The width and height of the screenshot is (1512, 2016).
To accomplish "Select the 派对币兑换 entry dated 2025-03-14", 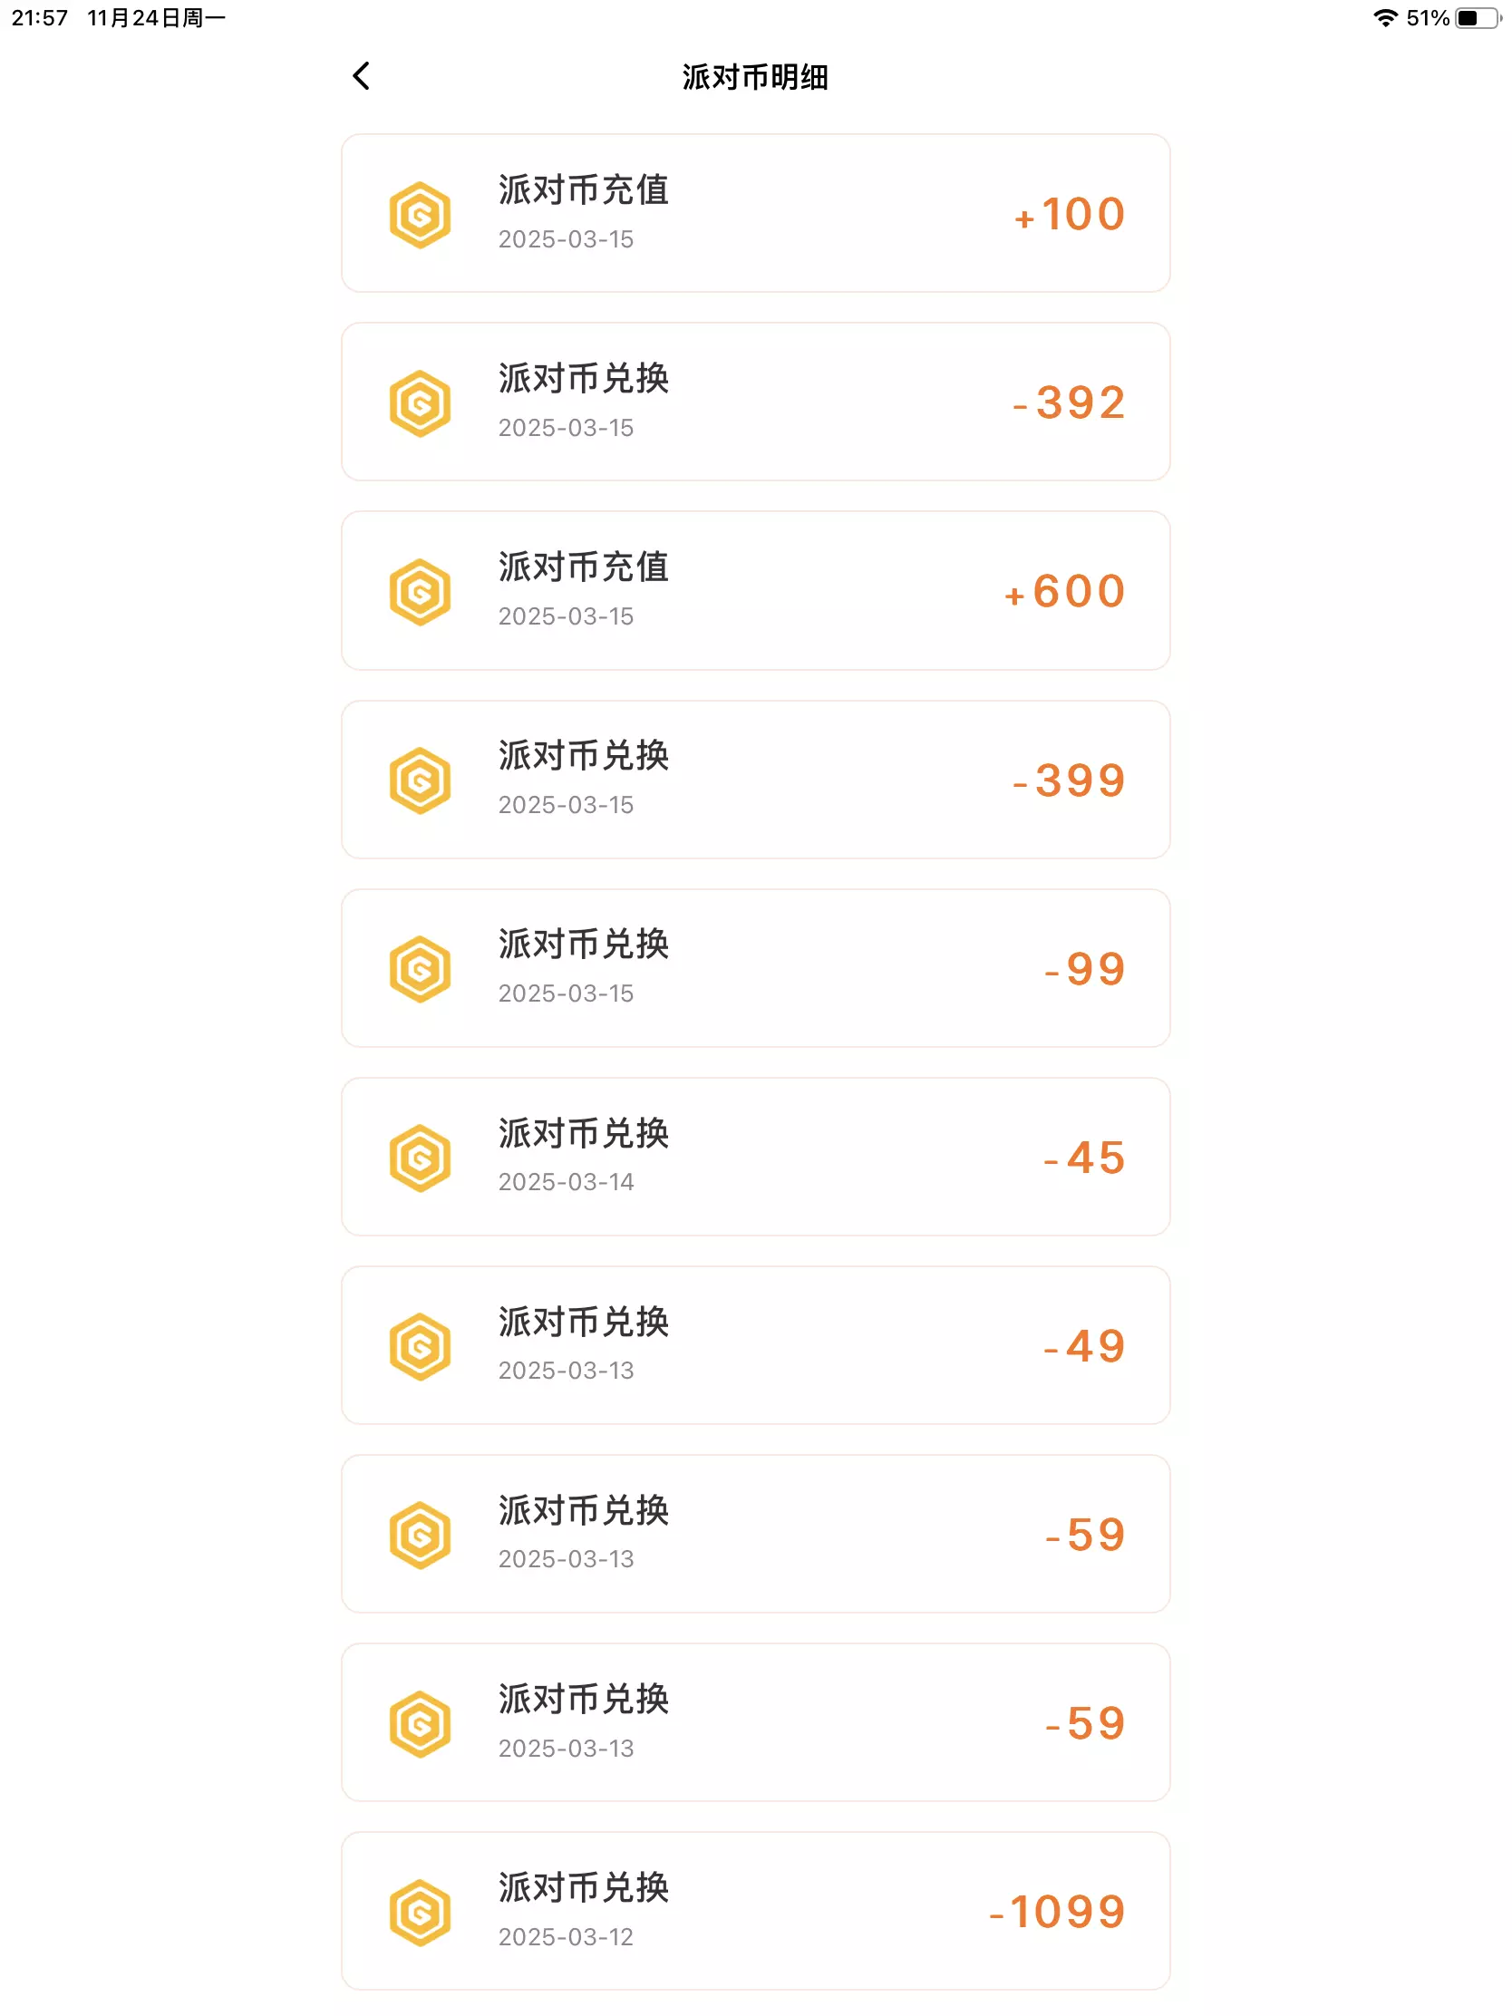I will pyautogui.click(x=754, y=1157).
